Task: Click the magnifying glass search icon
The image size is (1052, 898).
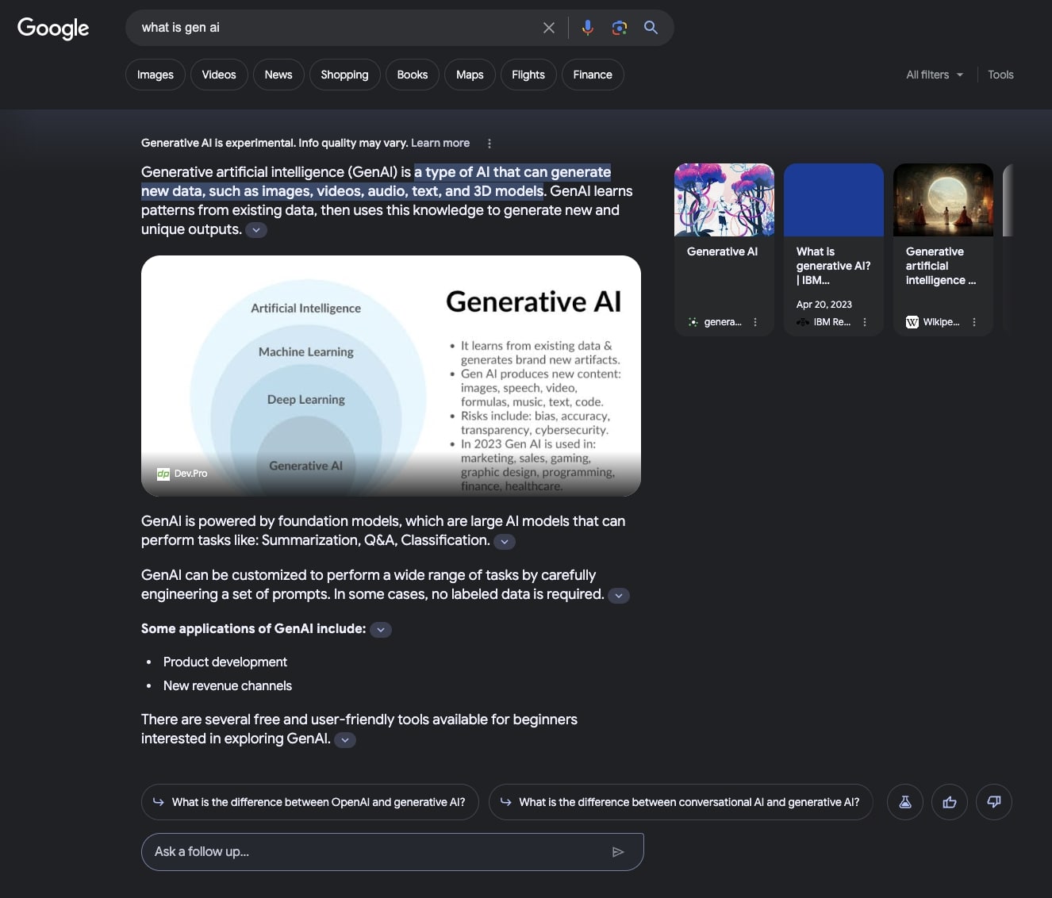Action: click(x=651, y=28)
